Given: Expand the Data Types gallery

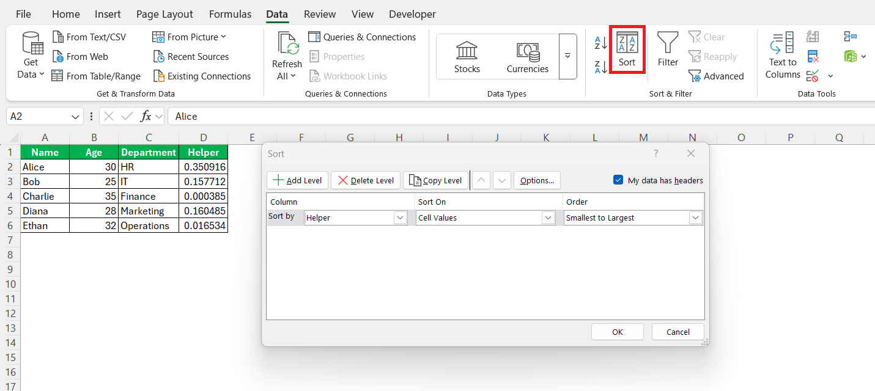Looking at the screenshot, I should [x=568, y=56].
